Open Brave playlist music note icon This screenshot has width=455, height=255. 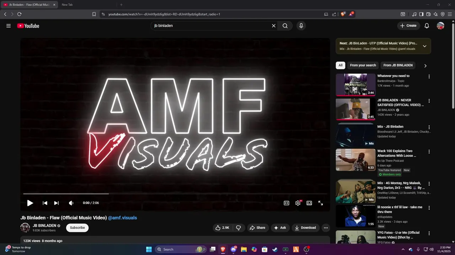coord(414,14)
